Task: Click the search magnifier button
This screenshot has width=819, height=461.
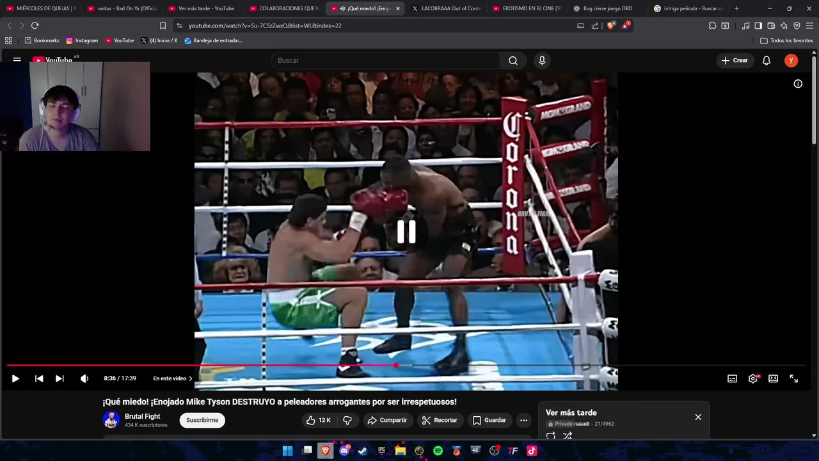Action: 513,60
